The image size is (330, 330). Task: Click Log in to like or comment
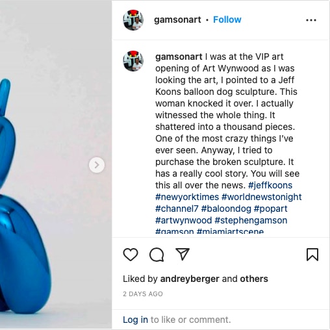(135, 320)
